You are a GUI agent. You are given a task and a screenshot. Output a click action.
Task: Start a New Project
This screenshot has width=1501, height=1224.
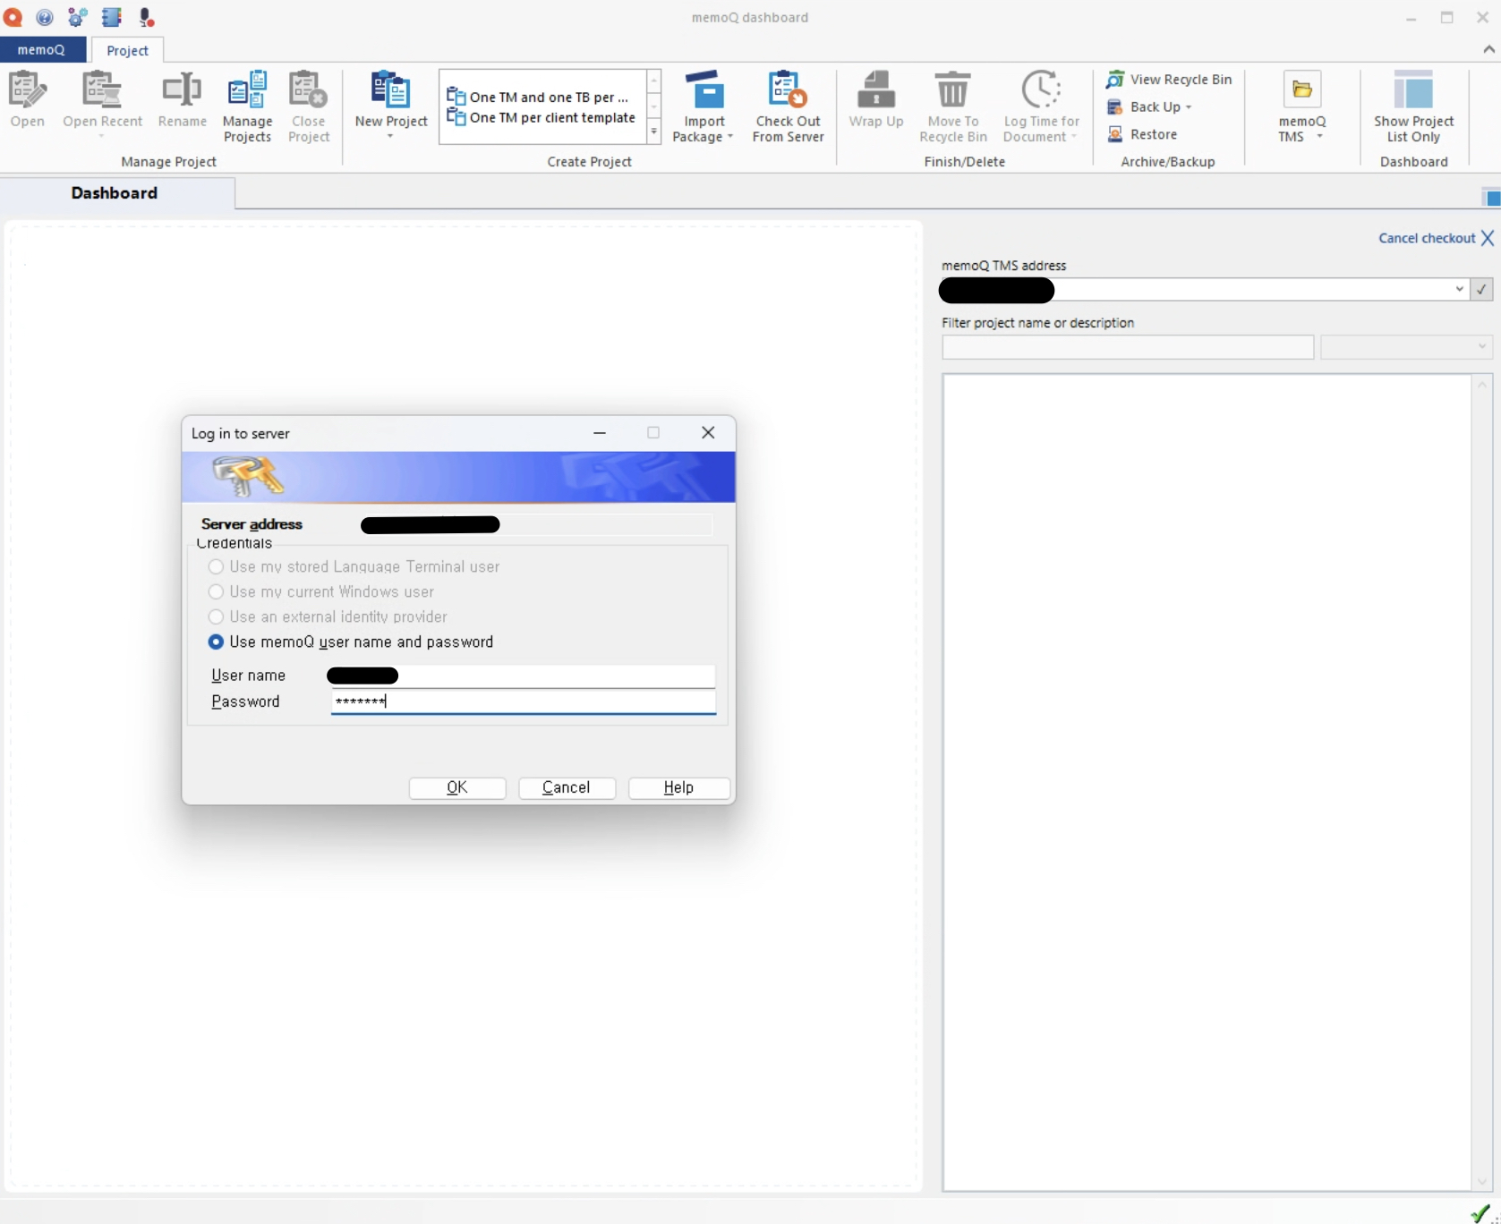(391, 98)
